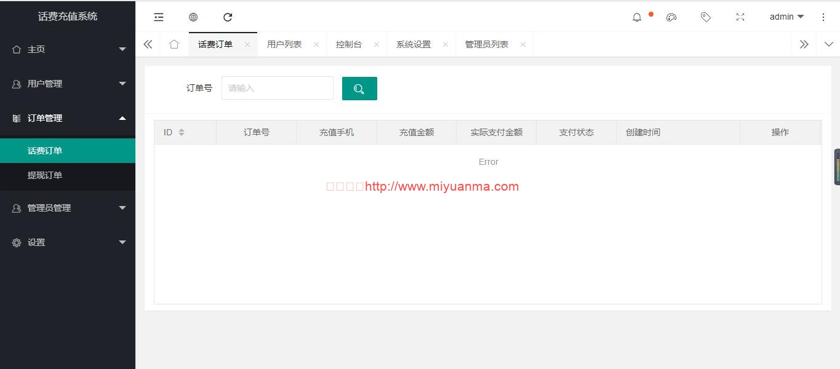Collapse the 订单管理 sidebar menu
Screen dimensions: 840x369
pos(68,118)
